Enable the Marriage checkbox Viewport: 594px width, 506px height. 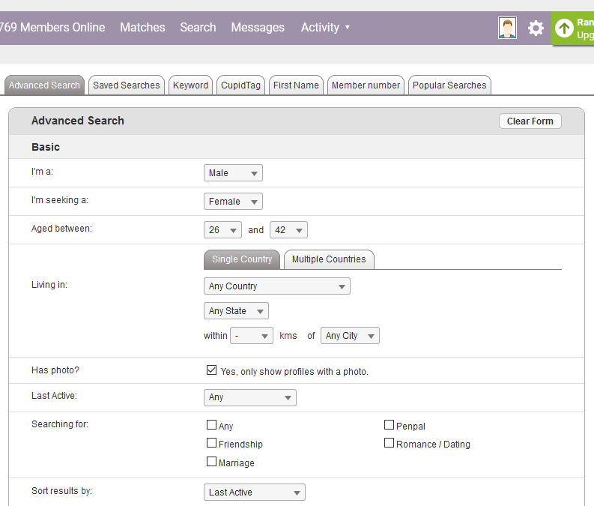pyautogui.click(x=211, y=463)
